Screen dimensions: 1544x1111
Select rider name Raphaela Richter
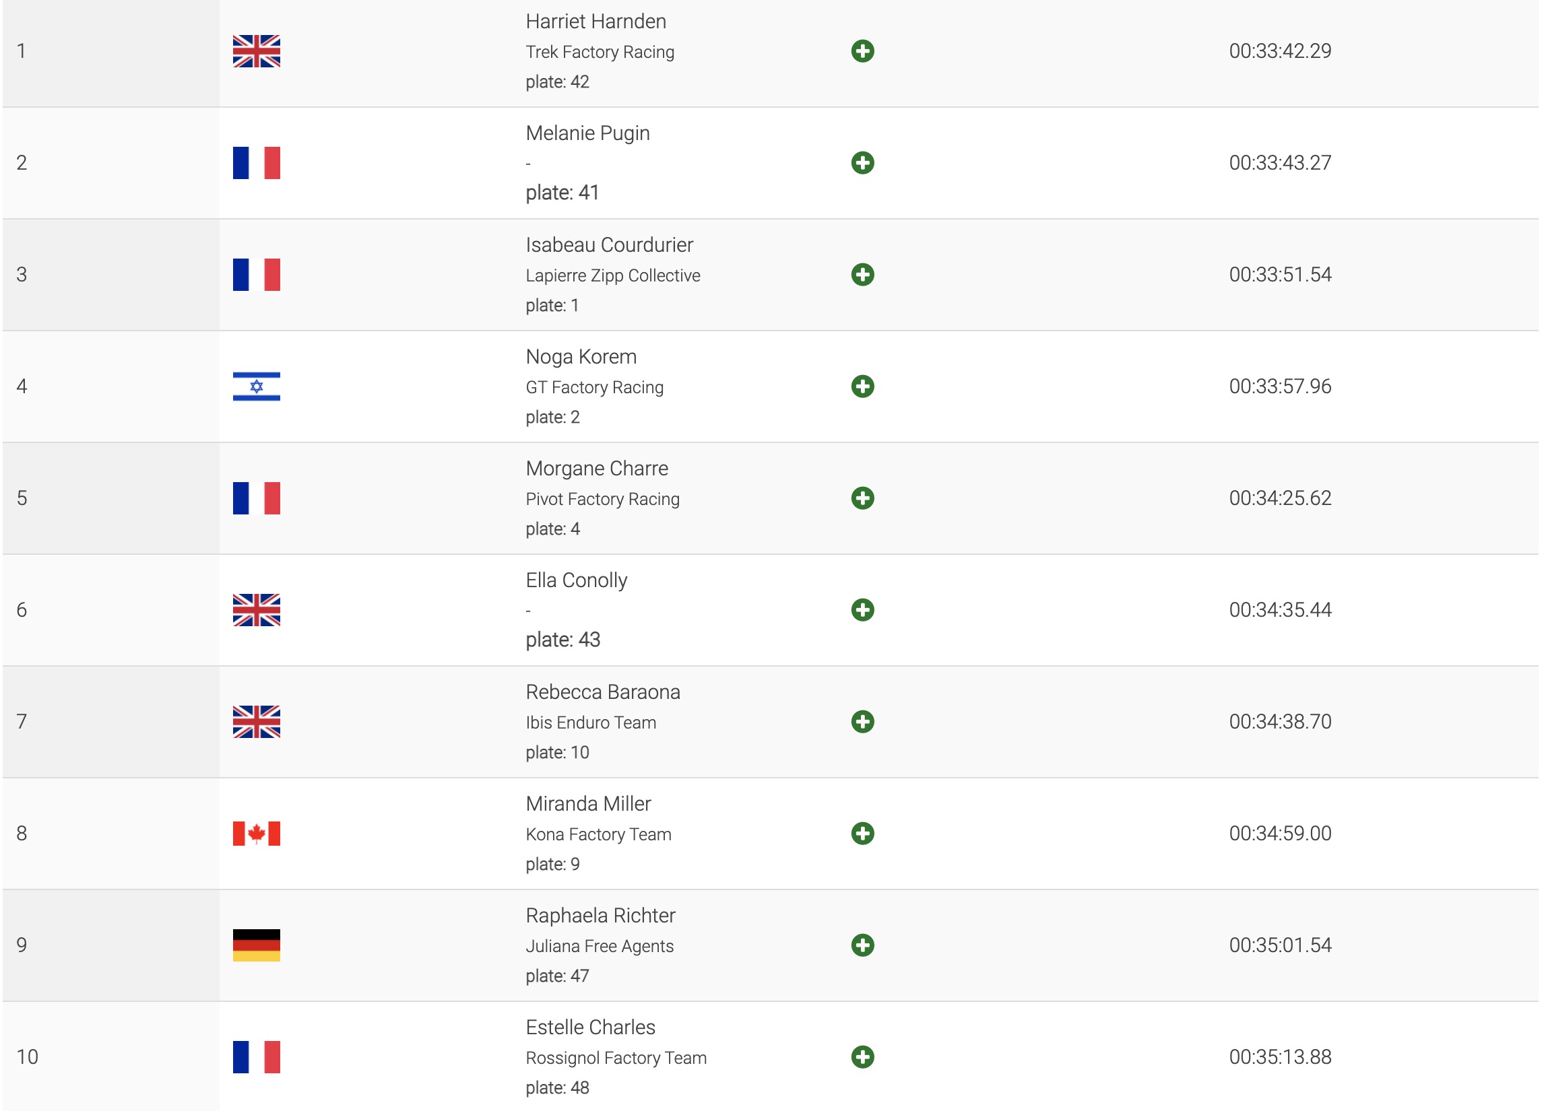600,916
